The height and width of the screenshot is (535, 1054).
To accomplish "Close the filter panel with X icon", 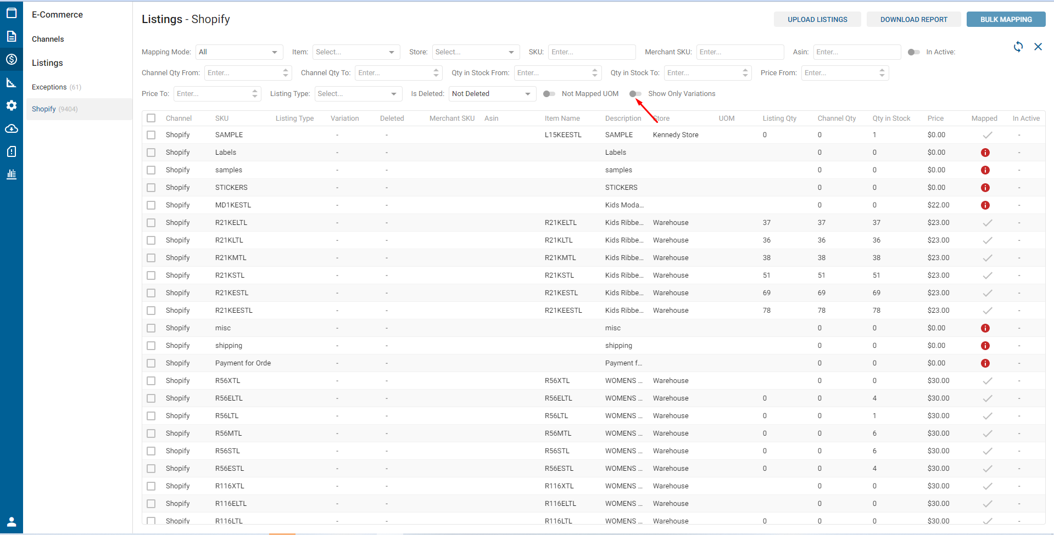I will 1038,47.
